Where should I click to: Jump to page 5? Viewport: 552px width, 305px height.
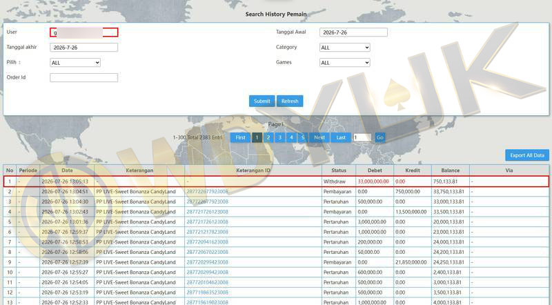[302, 137]
